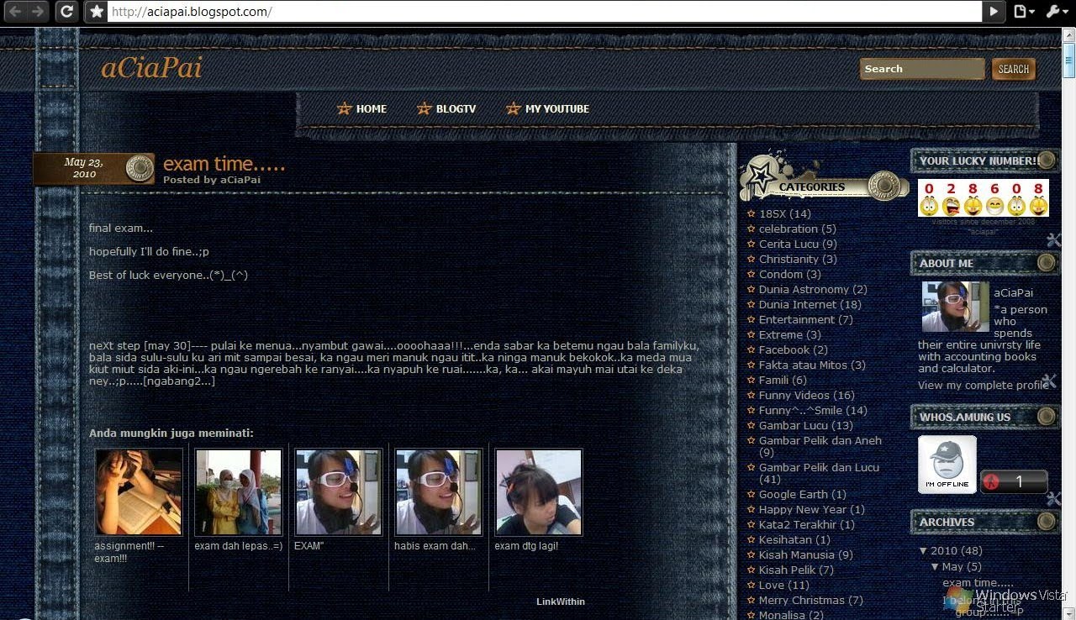Screen dimensions: 1076x620
Task: Click the browser forward arrow
Action: (x=38, y=12)
